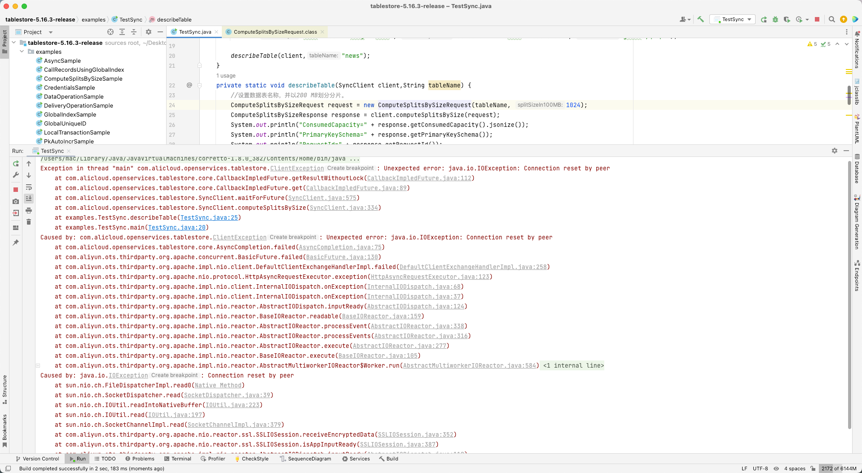Open Search Everywhere magnifier icon
The width and height of the screenshot is (862, 473).
click(831, 19)
